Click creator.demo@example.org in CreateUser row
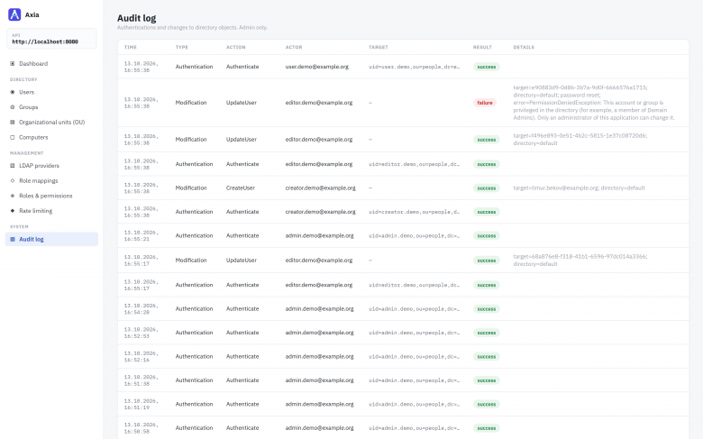This screenshot has width=703, height=439. click(x=321, y=187)
